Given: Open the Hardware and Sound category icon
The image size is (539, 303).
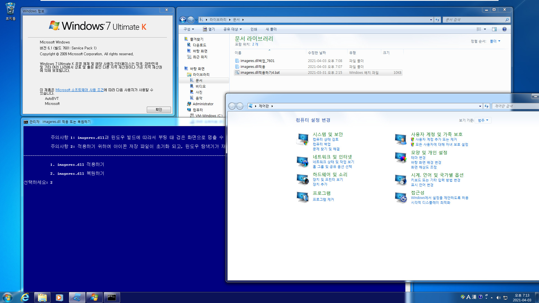Looking at the screenshot, I should click(303, 180).
